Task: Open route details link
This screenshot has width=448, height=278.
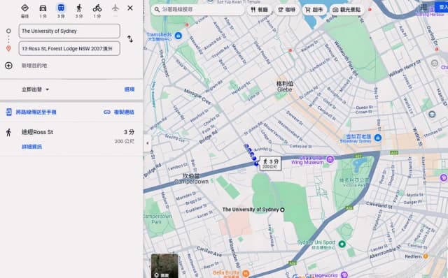Action: (x=31, y=147)
